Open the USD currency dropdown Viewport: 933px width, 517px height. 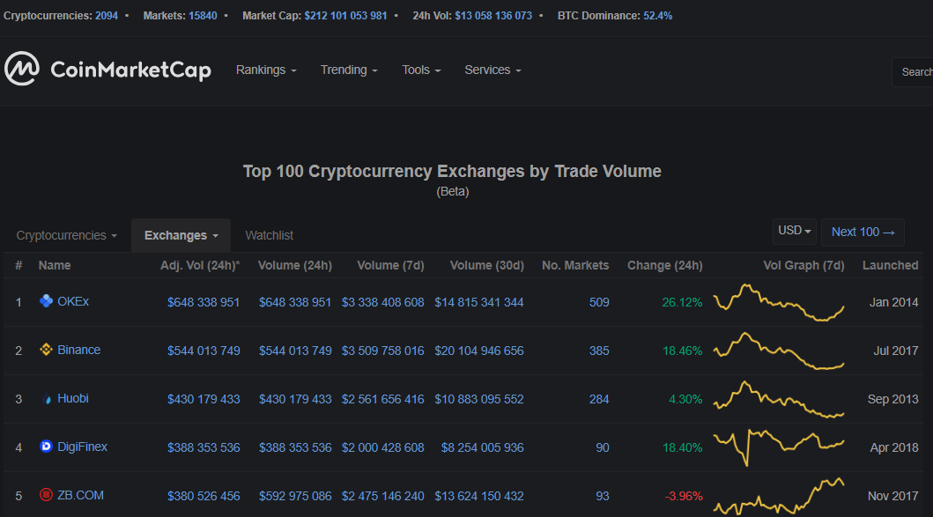795,231
